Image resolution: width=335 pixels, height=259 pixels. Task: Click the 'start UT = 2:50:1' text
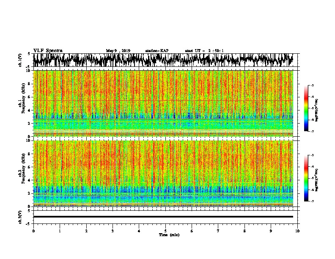pos(204,51)
